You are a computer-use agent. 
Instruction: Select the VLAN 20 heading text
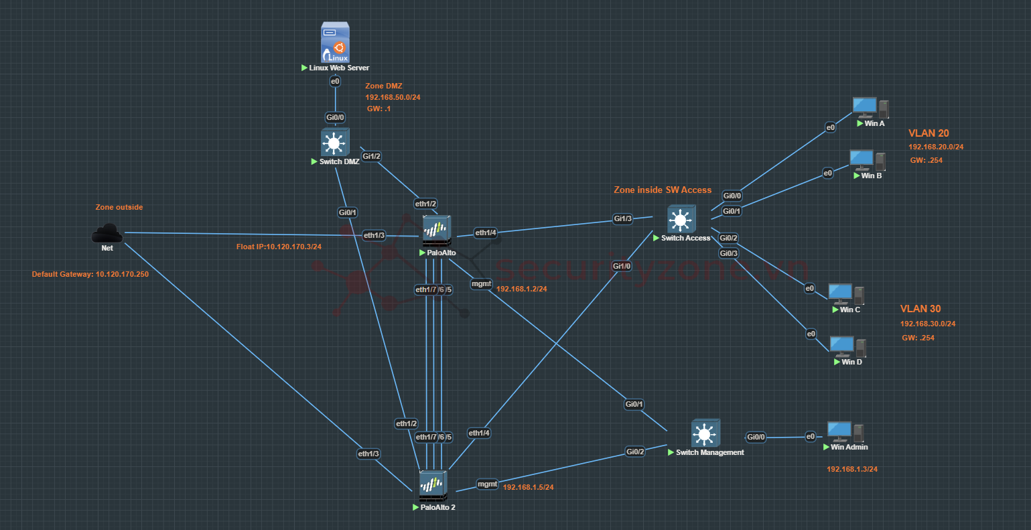tap(929, 133)
